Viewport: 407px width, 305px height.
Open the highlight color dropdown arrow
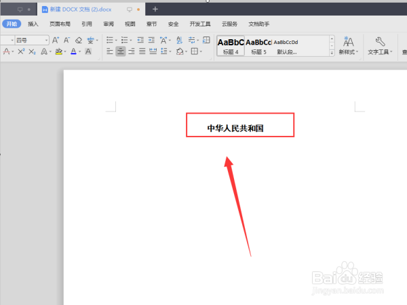click(x=65, y=52)
